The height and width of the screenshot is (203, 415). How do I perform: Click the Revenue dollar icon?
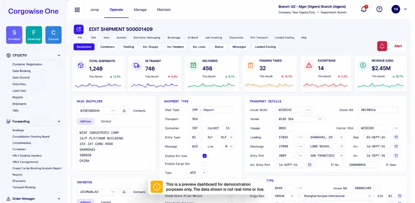click(363, 65)
